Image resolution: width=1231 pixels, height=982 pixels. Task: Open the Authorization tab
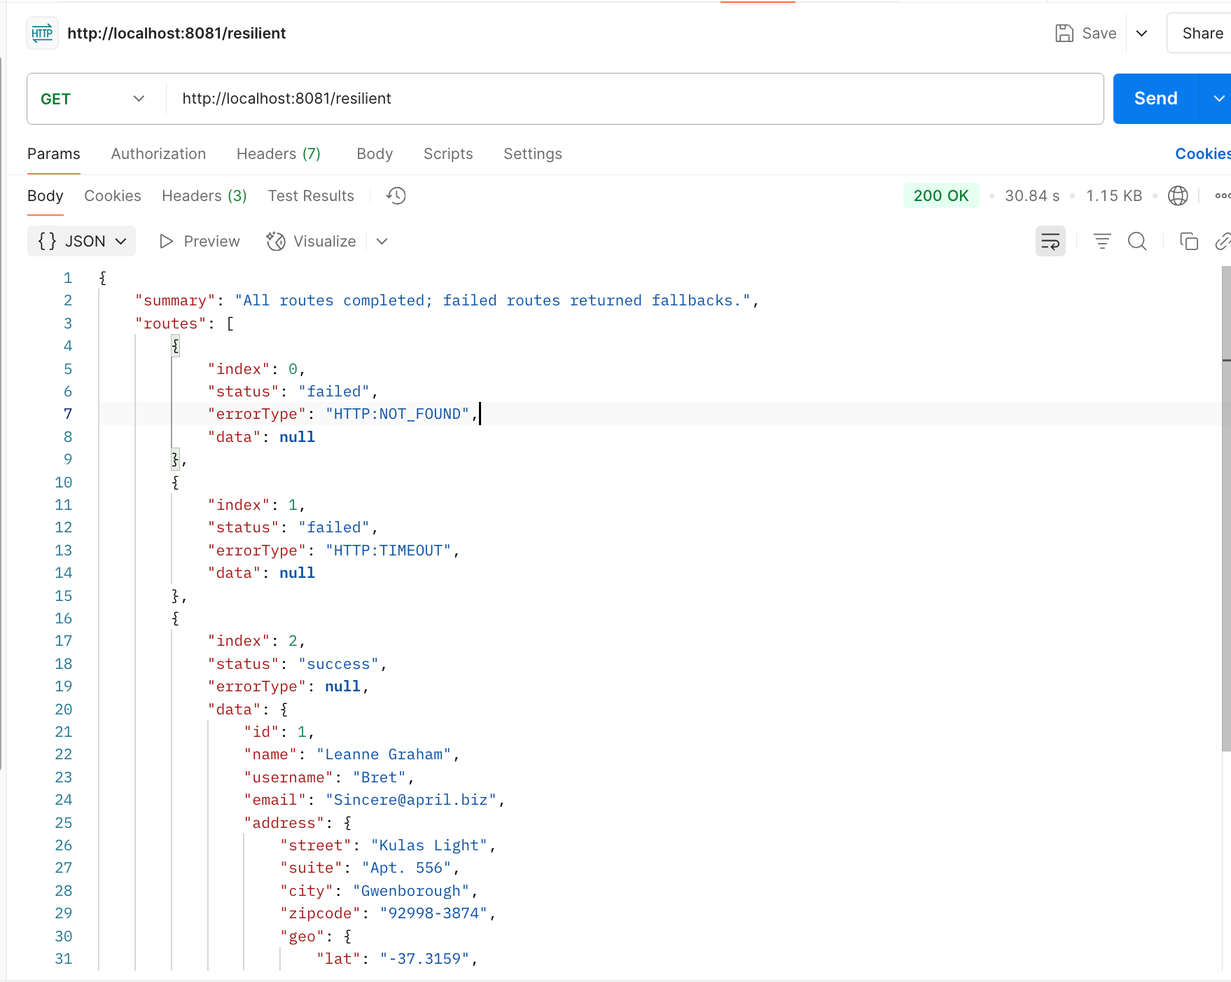click(158, 154)
